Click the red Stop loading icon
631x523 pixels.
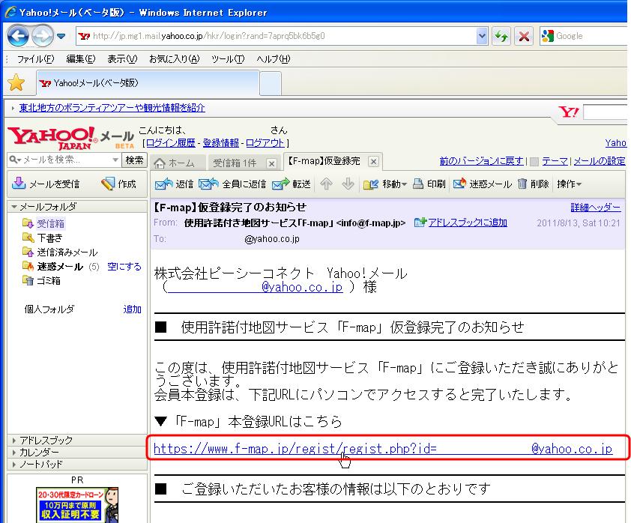coord(524,36)
